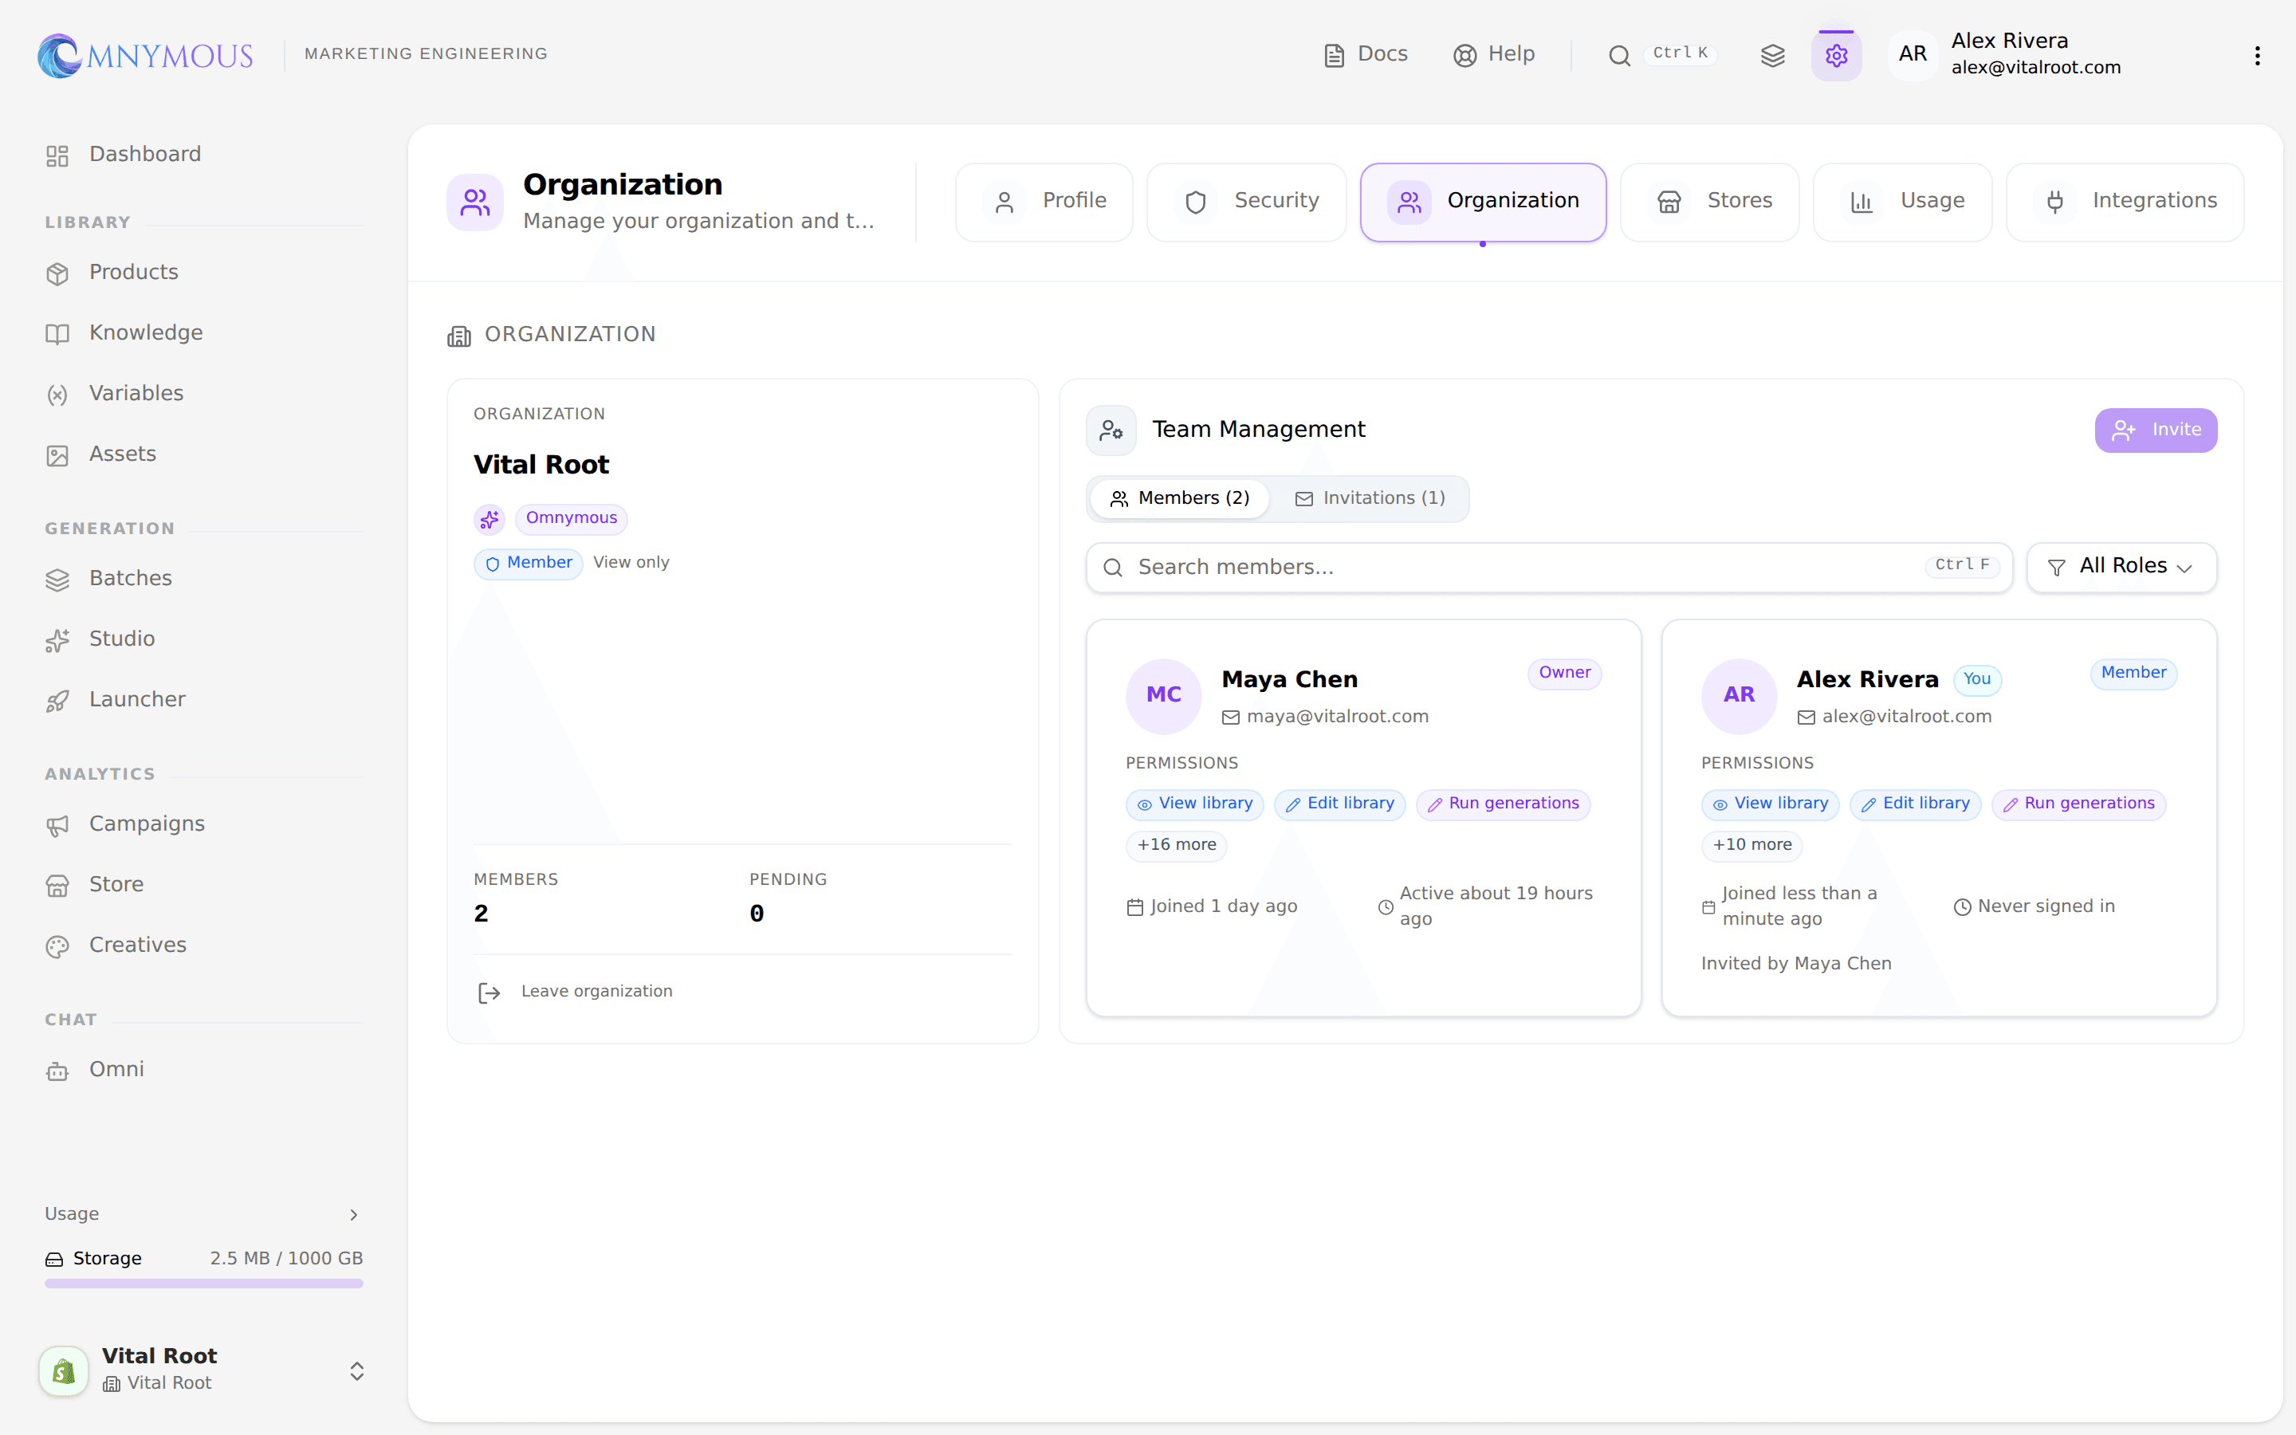
Task: Select the Organization tab
Action: pos(1483,201)
